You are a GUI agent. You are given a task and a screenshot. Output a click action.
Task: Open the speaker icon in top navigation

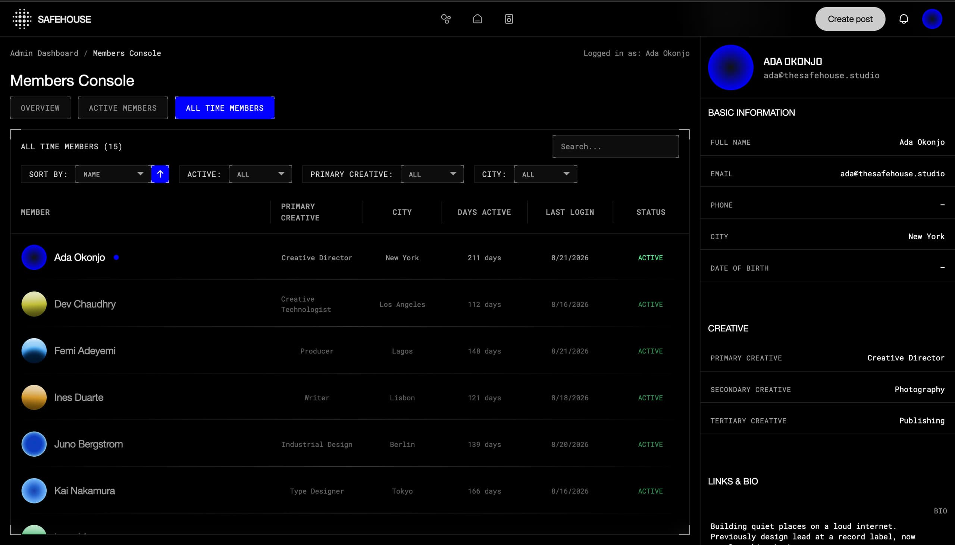(x=508, y=19)
